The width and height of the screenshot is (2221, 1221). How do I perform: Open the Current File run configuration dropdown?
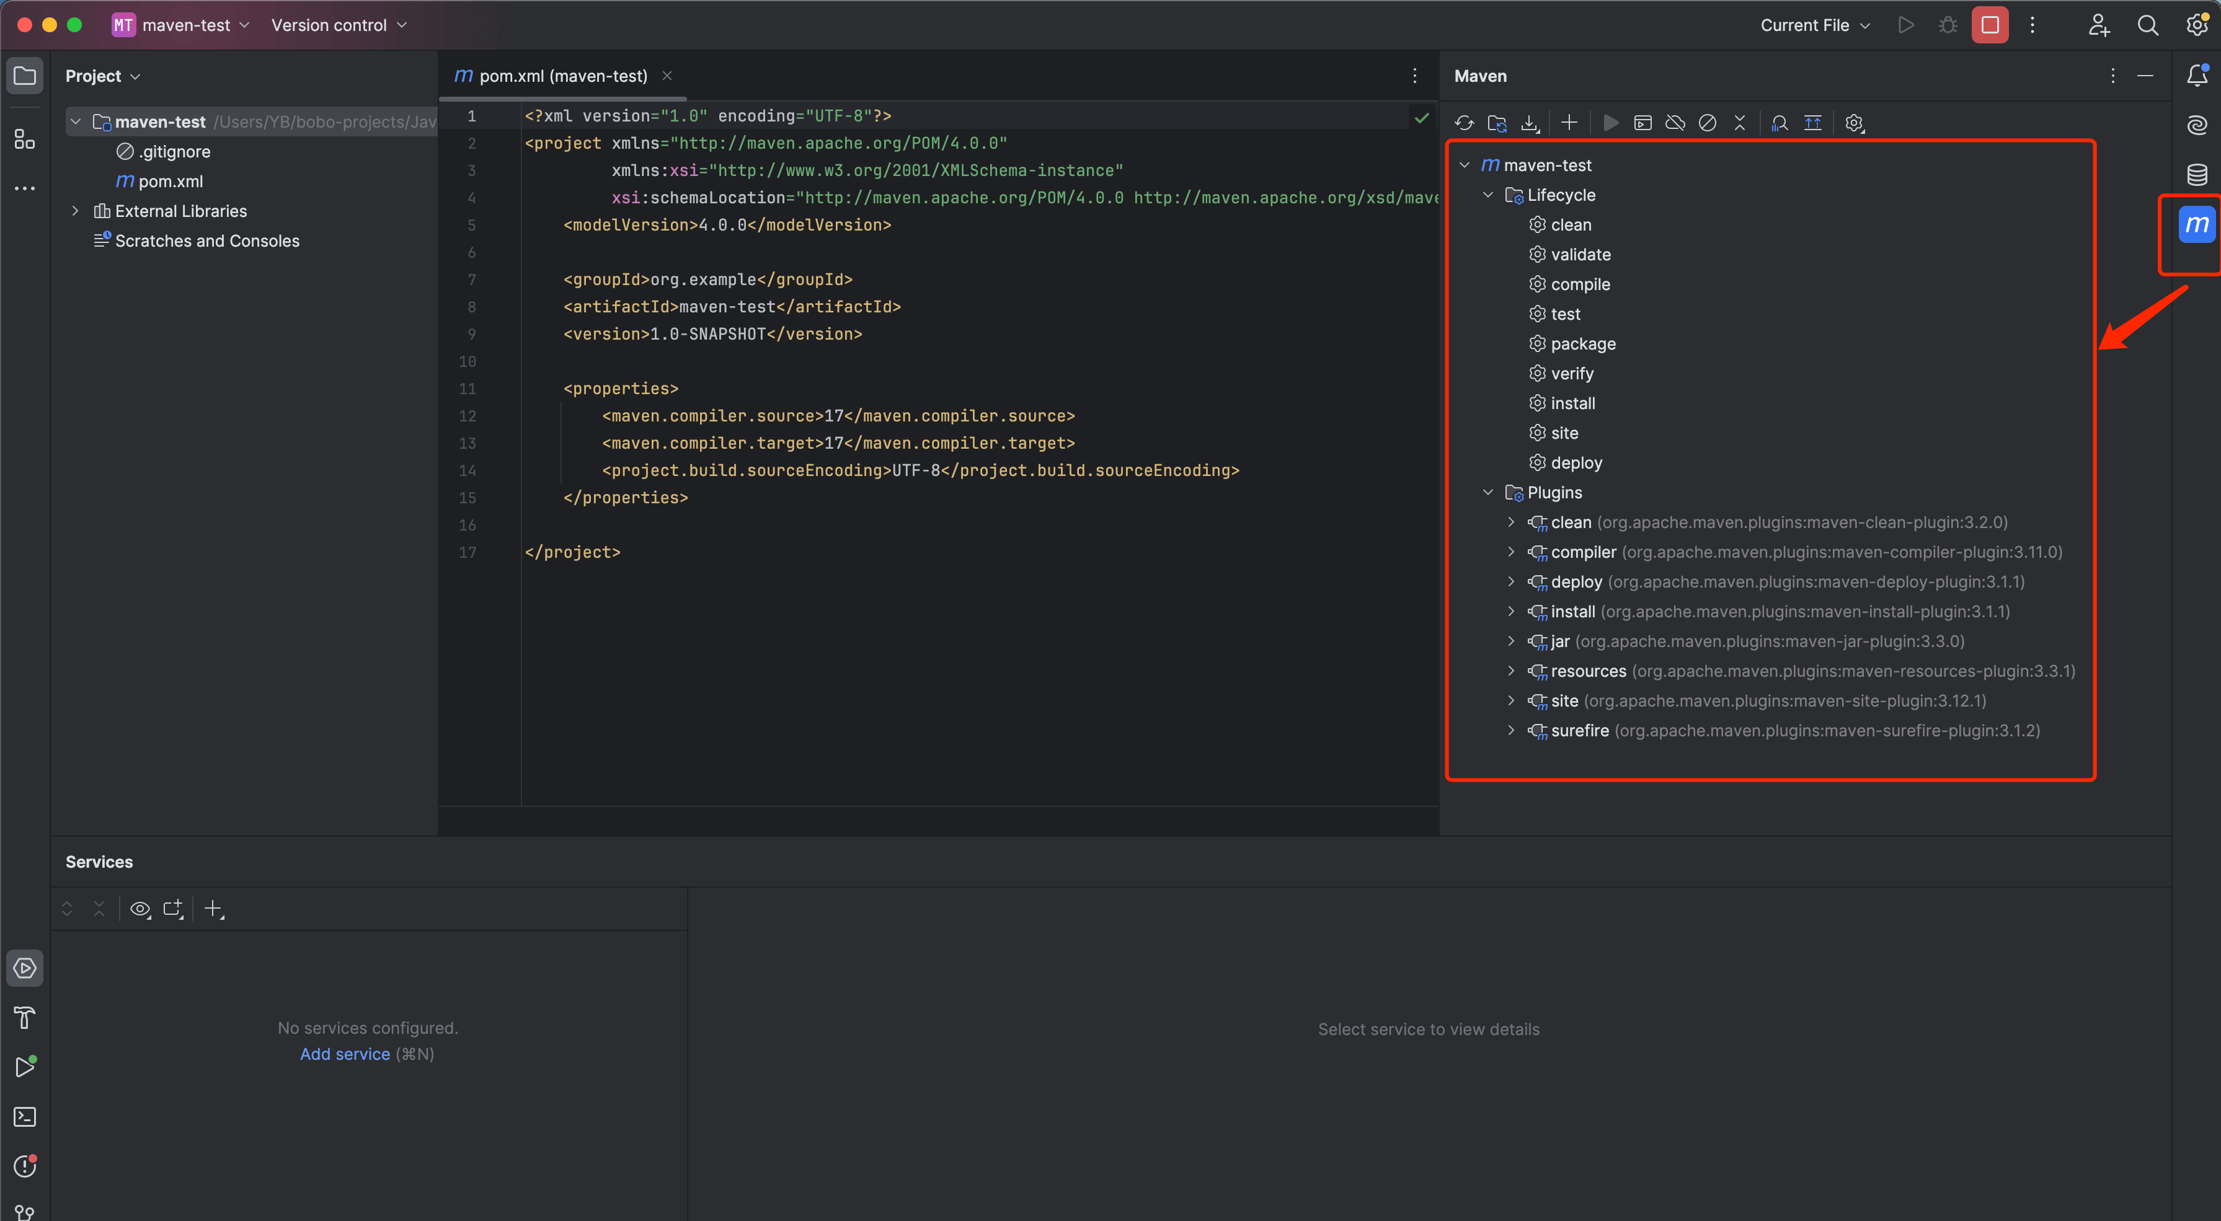1815,25
